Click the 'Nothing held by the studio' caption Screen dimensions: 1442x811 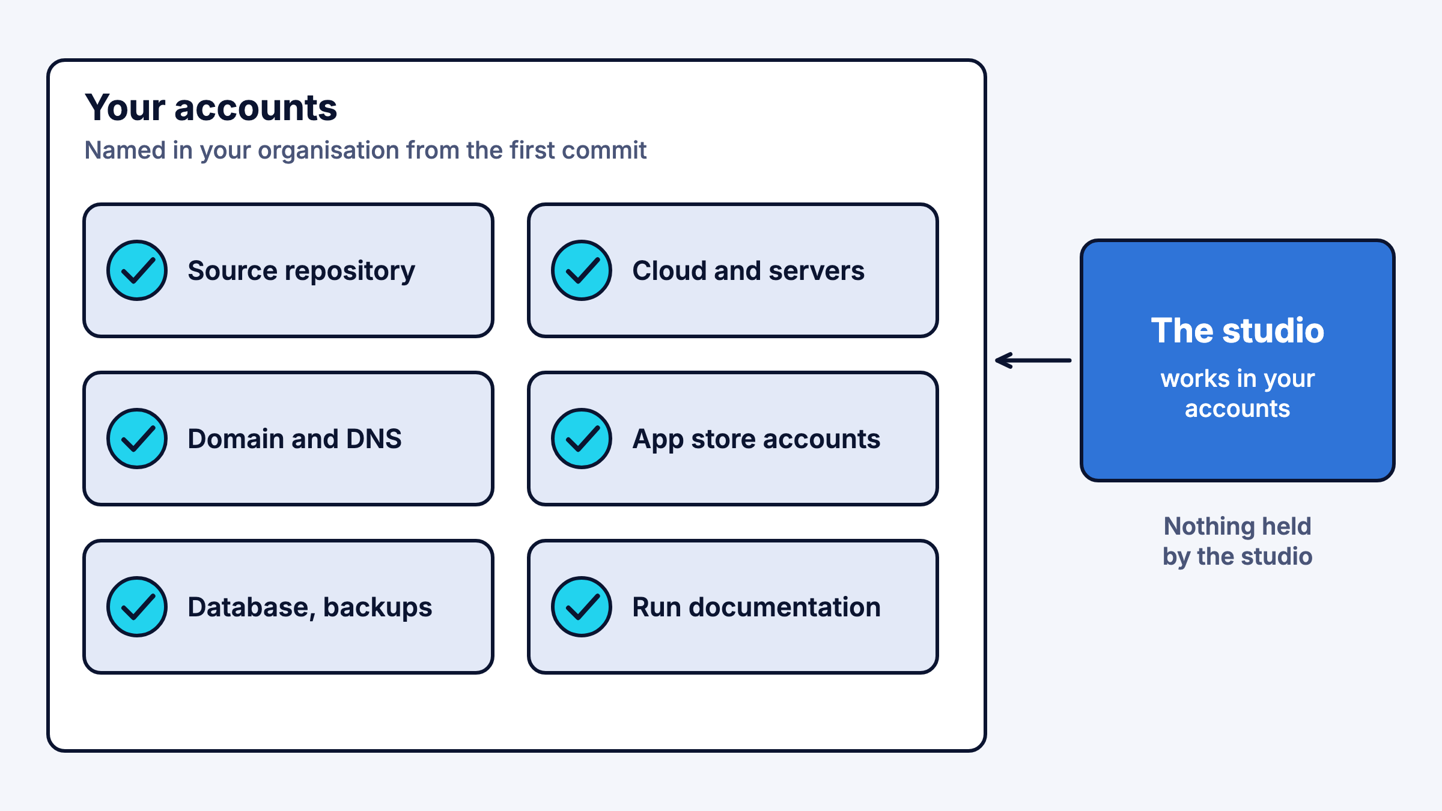(x=1238, y=541)
